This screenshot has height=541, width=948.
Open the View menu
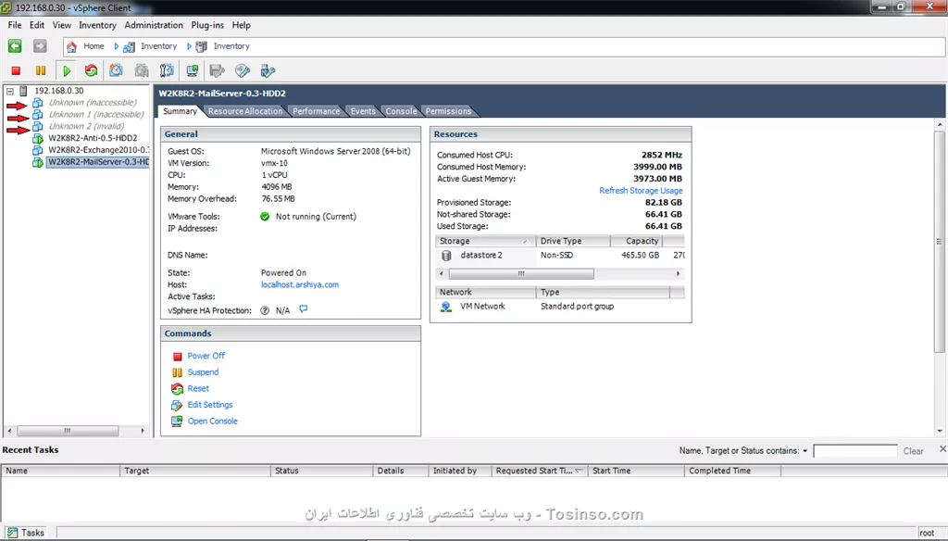click(x=61, y=25)
